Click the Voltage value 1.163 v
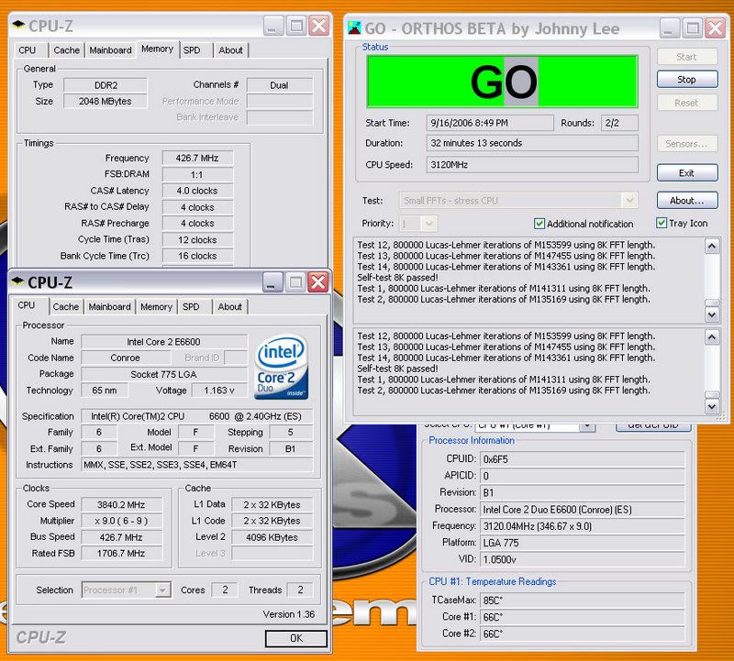 point(219,391)
